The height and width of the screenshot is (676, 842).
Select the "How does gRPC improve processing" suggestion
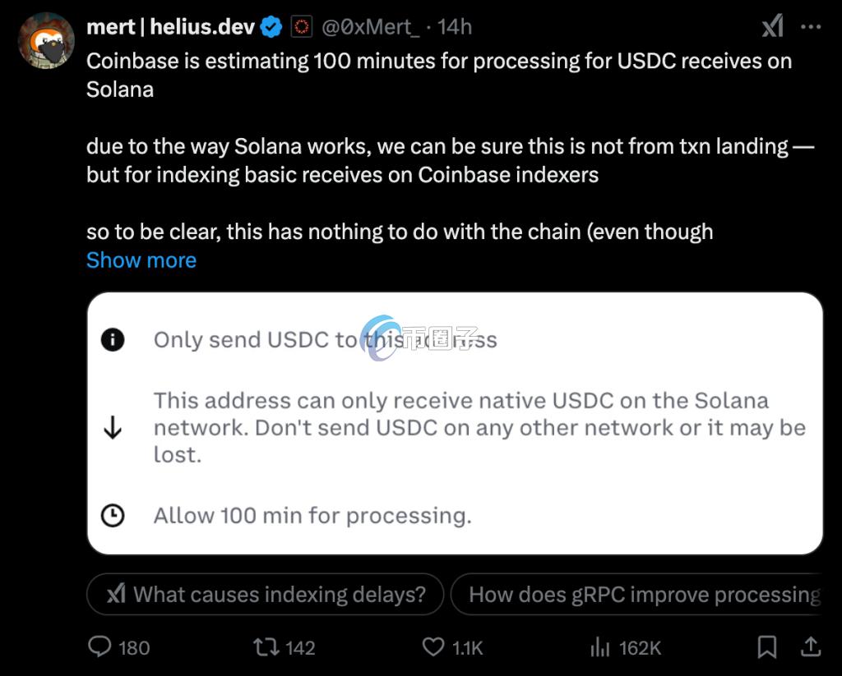(636, 595)
